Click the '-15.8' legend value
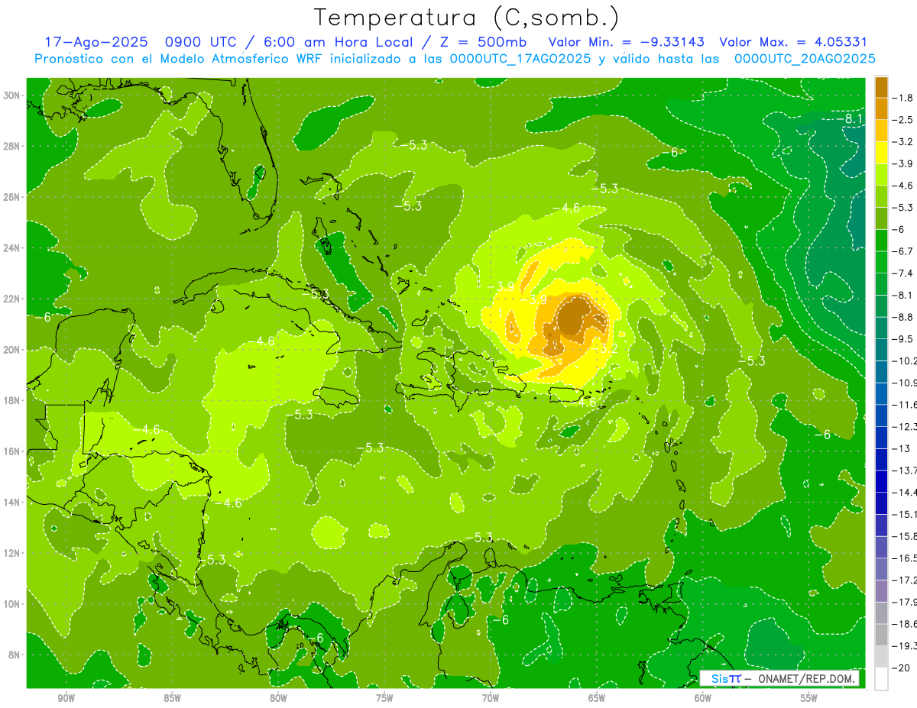This screenshot has width=917, height=708. click(x=905, y=536)
